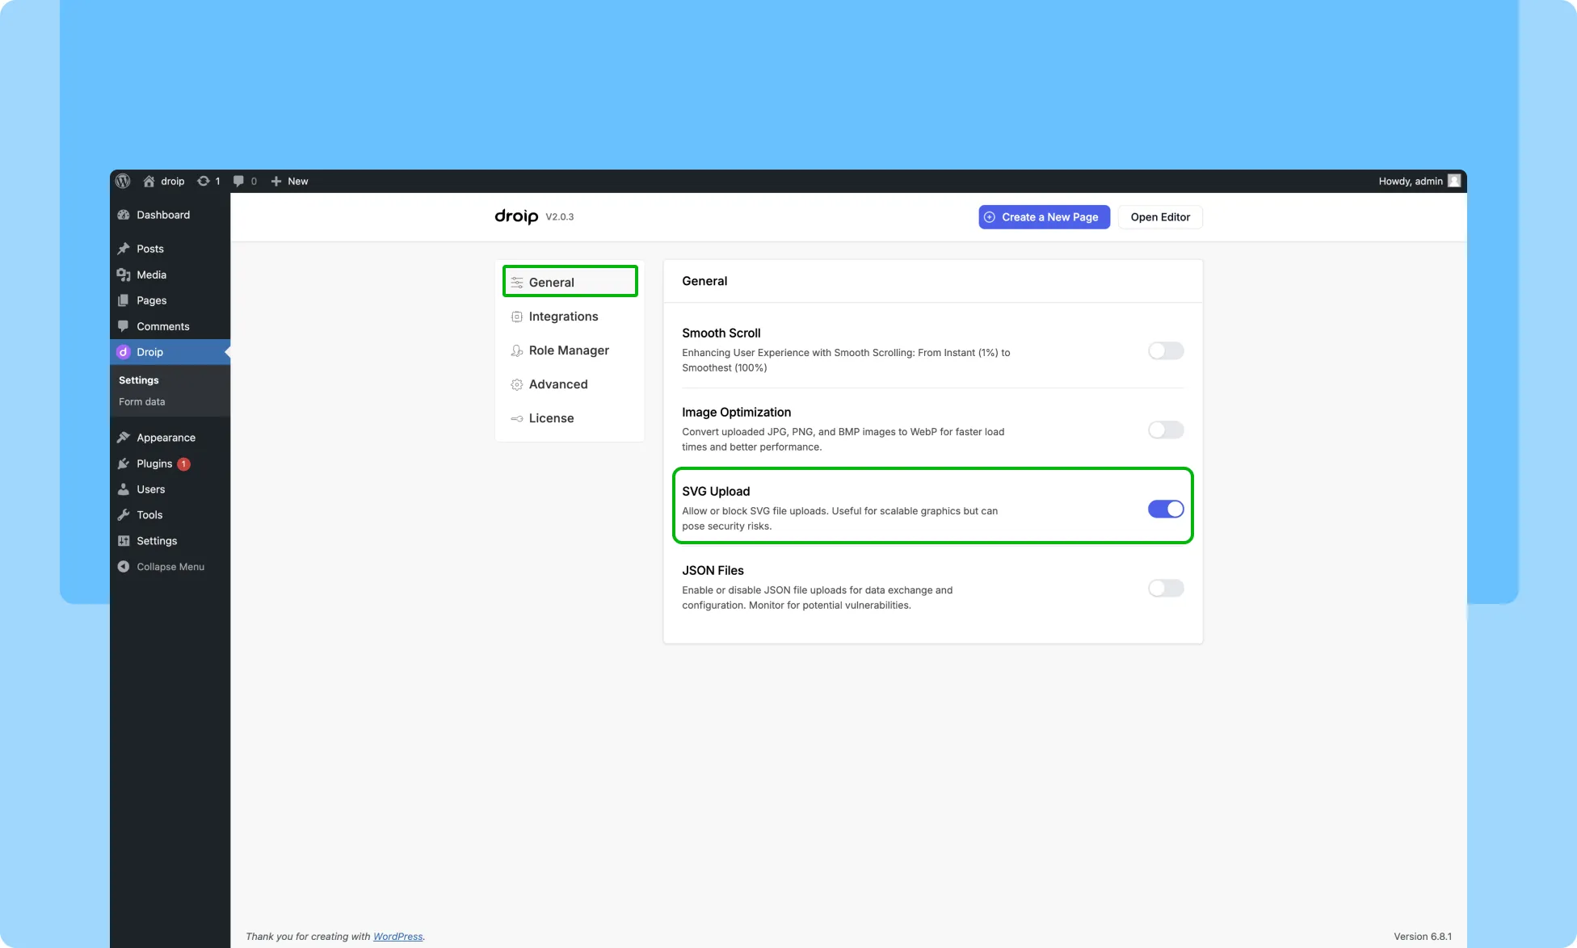Click the Open Editor button

click(1160, 217)
